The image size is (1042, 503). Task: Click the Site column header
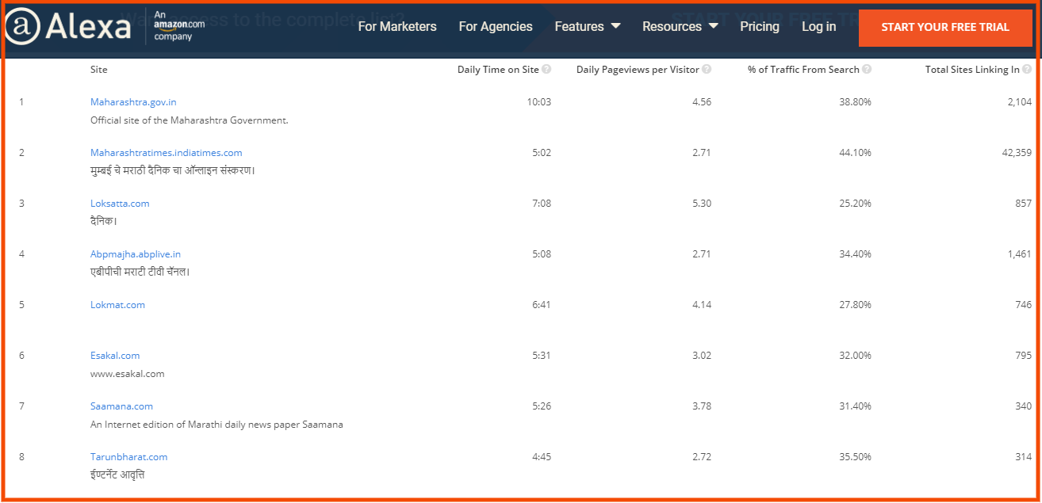pyautogui.click(x=99, y=70)
